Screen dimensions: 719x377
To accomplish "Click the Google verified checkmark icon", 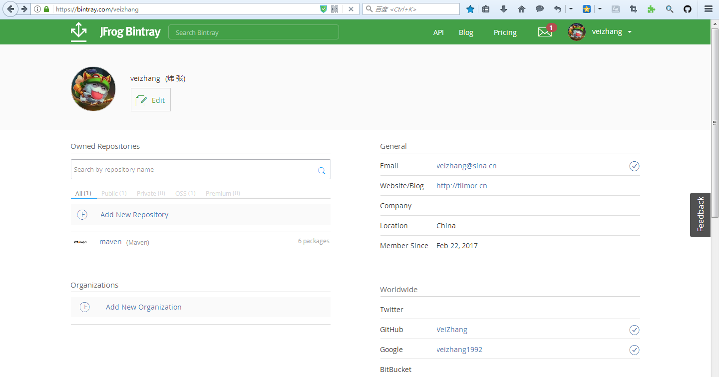I will click(x=634, y=350).
